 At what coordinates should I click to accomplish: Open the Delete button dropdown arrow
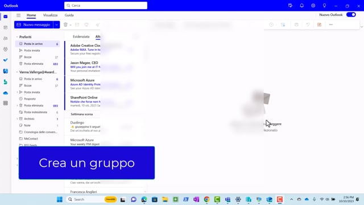pyautogui.click(x=71, y=25)
